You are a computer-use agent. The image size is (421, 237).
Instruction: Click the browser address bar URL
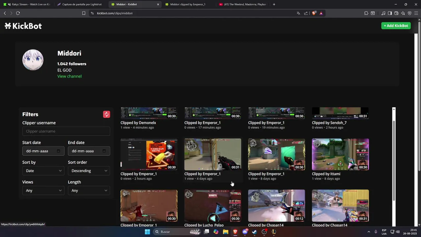pyautogui.click(x=115, y=13)
